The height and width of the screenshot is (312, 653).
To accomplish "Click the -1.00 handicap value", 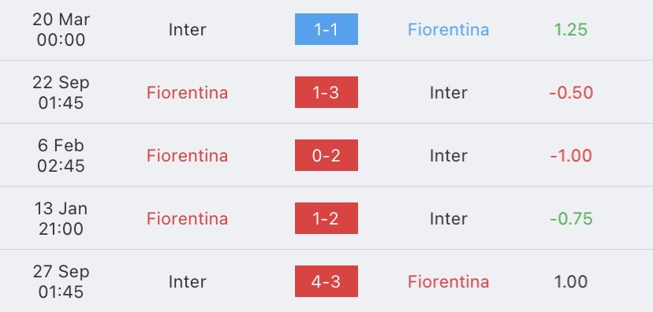I will point(571,155).
